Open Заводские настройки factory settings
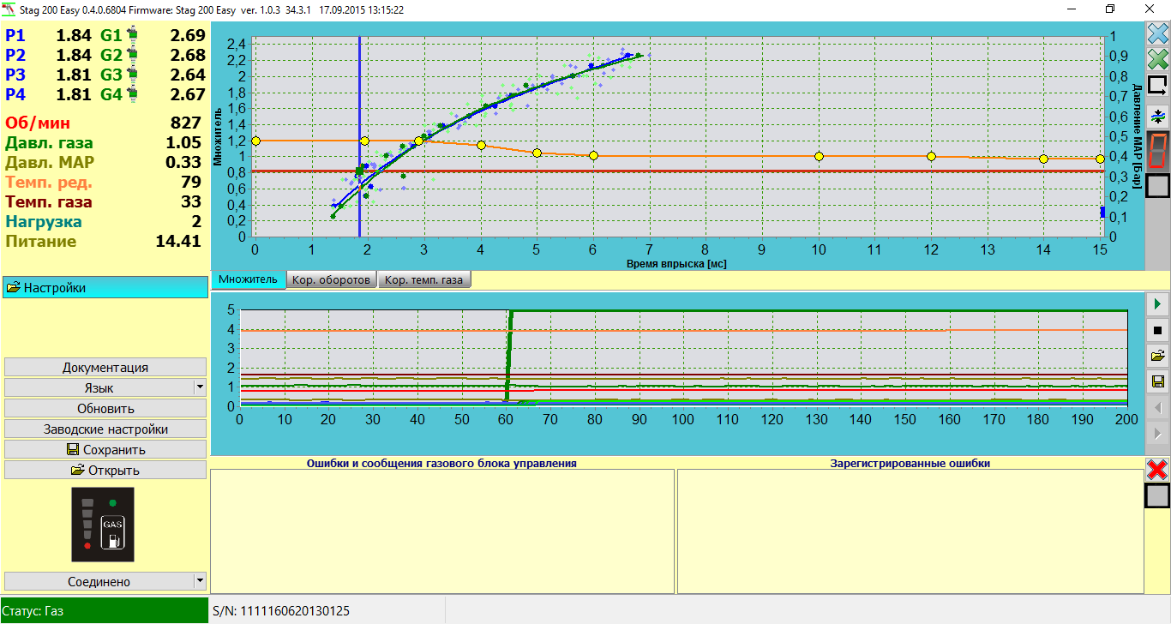 click(105, 428)
